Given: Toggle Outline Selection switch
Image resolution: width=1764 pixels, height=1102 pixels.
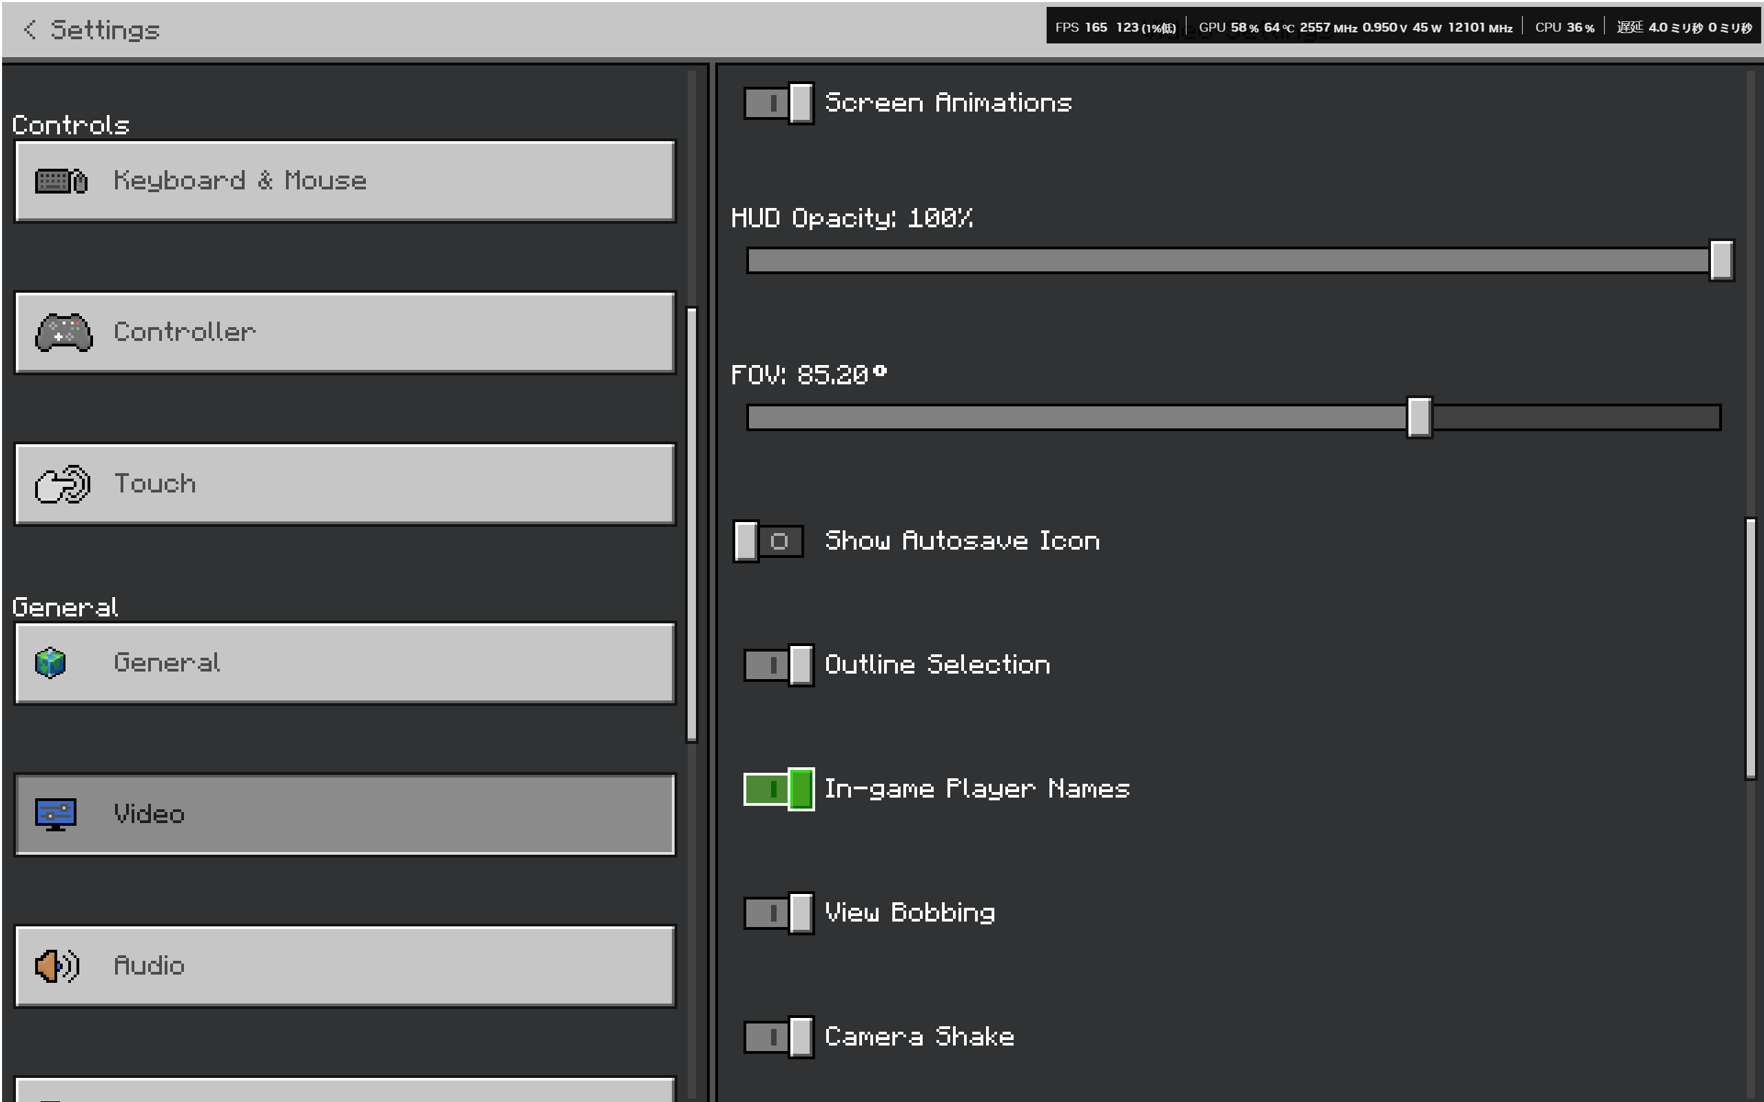Looking at the screenshot, I should tap(778, 665).
